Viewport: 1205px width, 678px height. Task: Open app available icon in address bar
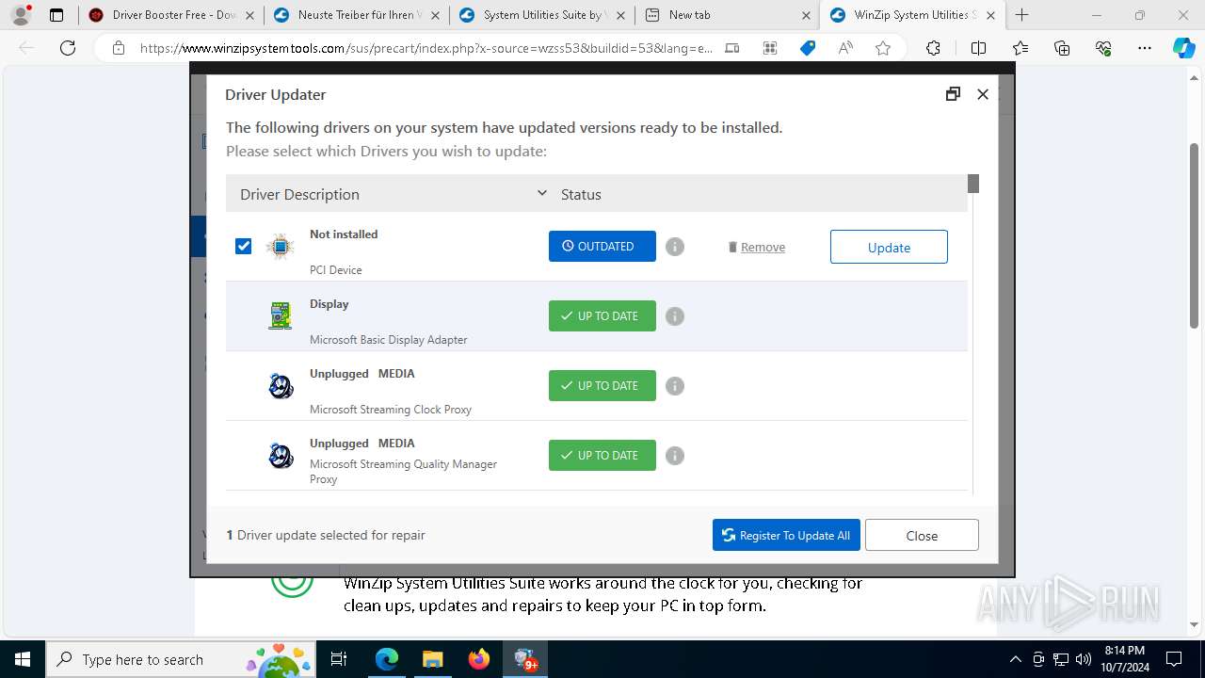pos(732,48)
